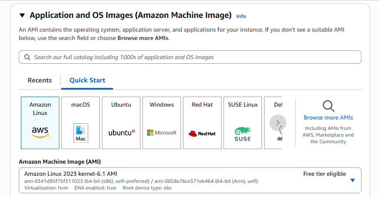Switch to the Recents tab
This screenshot has height=197, width=379.
click(40, 80)
